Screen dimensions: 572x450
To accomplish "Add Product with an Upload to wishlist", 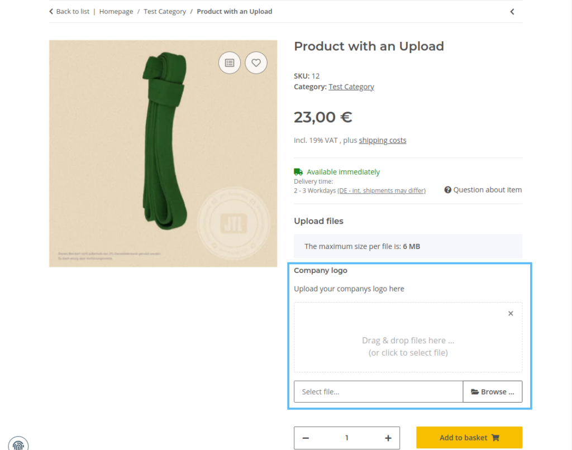I will point(256,63).
